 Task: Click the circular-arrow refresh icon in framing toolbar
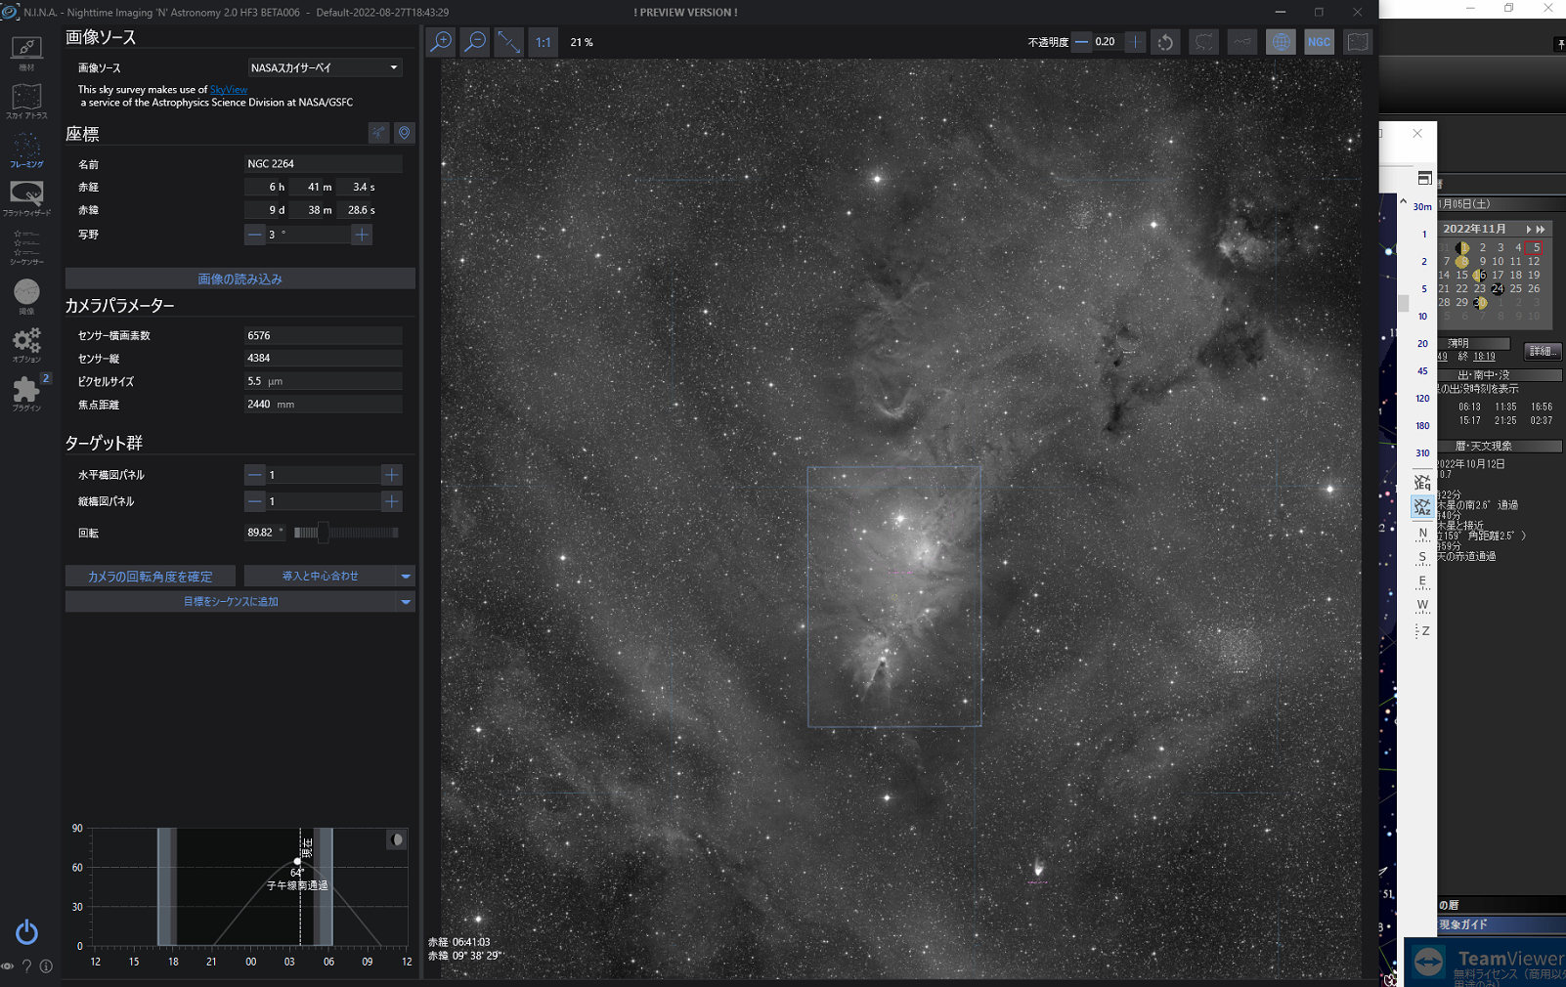[x=1165, y=42]
